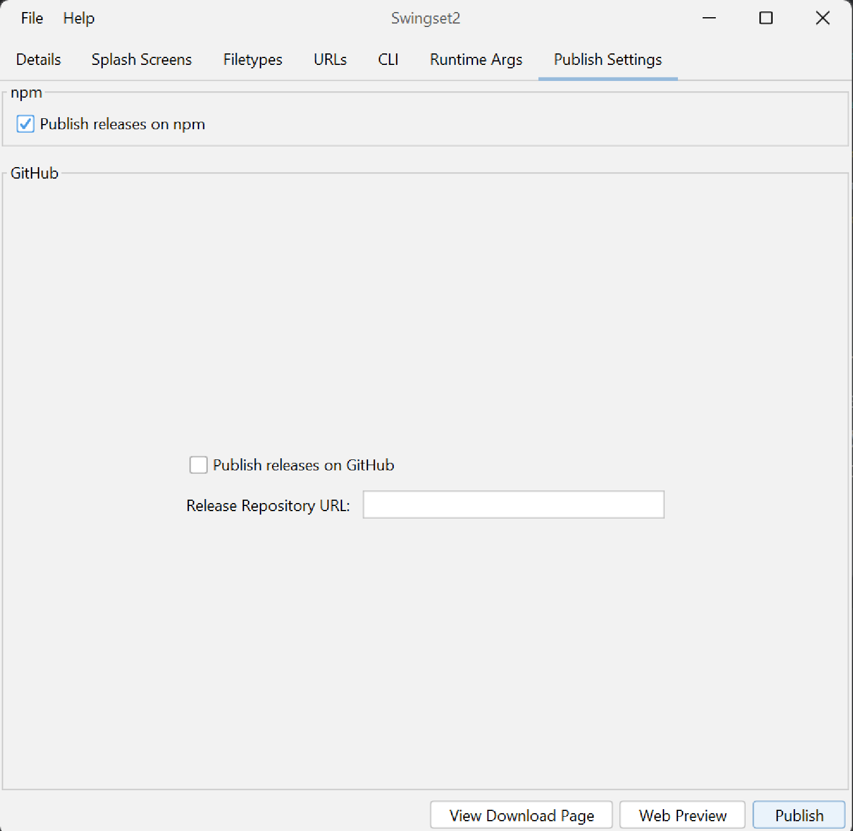This screenshot has width=853, height=831.
Task: Enable publishing releases on GitHub
Action: pyautogui.click(x=197, y=465)
